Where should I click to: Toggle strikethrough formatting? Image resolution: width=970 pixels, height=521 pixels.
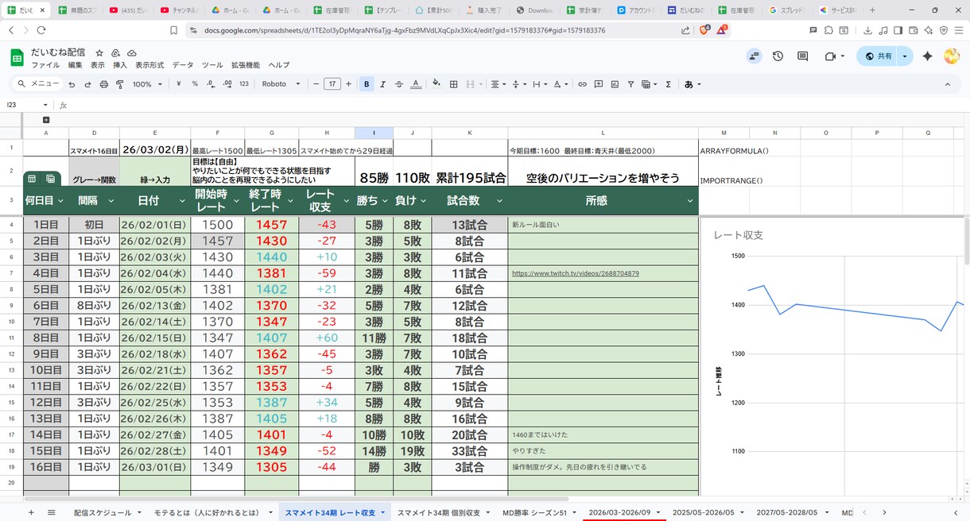399,84
